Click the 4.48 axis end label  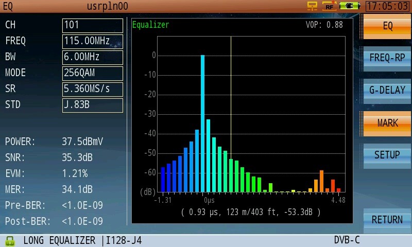(x=338, y=200)
